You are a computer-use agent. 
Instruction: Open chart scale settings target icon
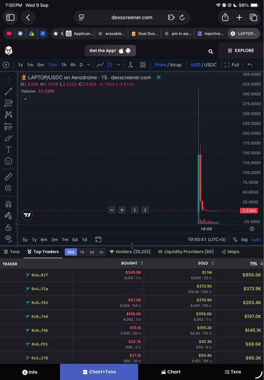252,229
